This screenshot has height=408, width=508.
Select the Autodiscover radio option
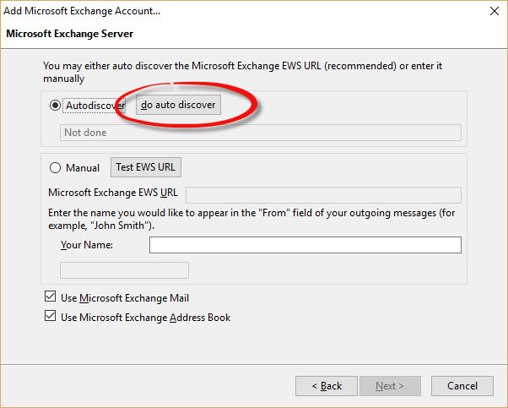pos(57,106)
